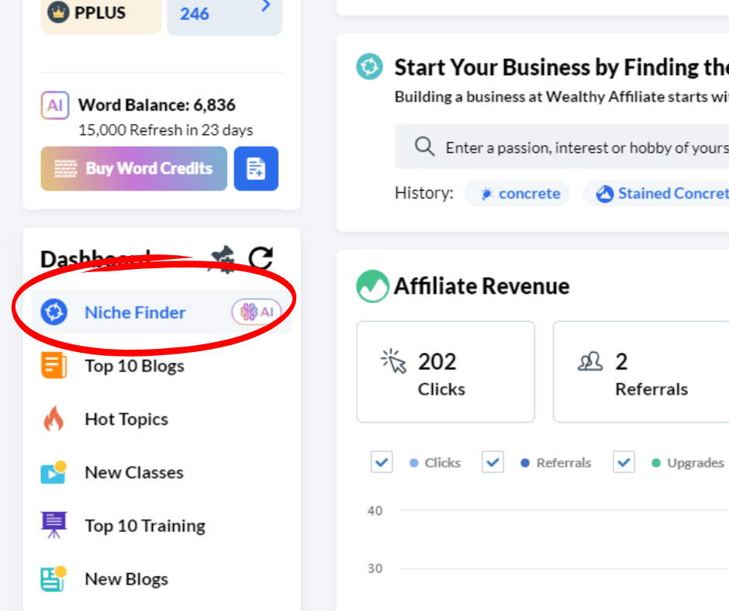The height and width of the screenshot is (611, 729).
Task: Click the referrals people icon
Action: 590,361
